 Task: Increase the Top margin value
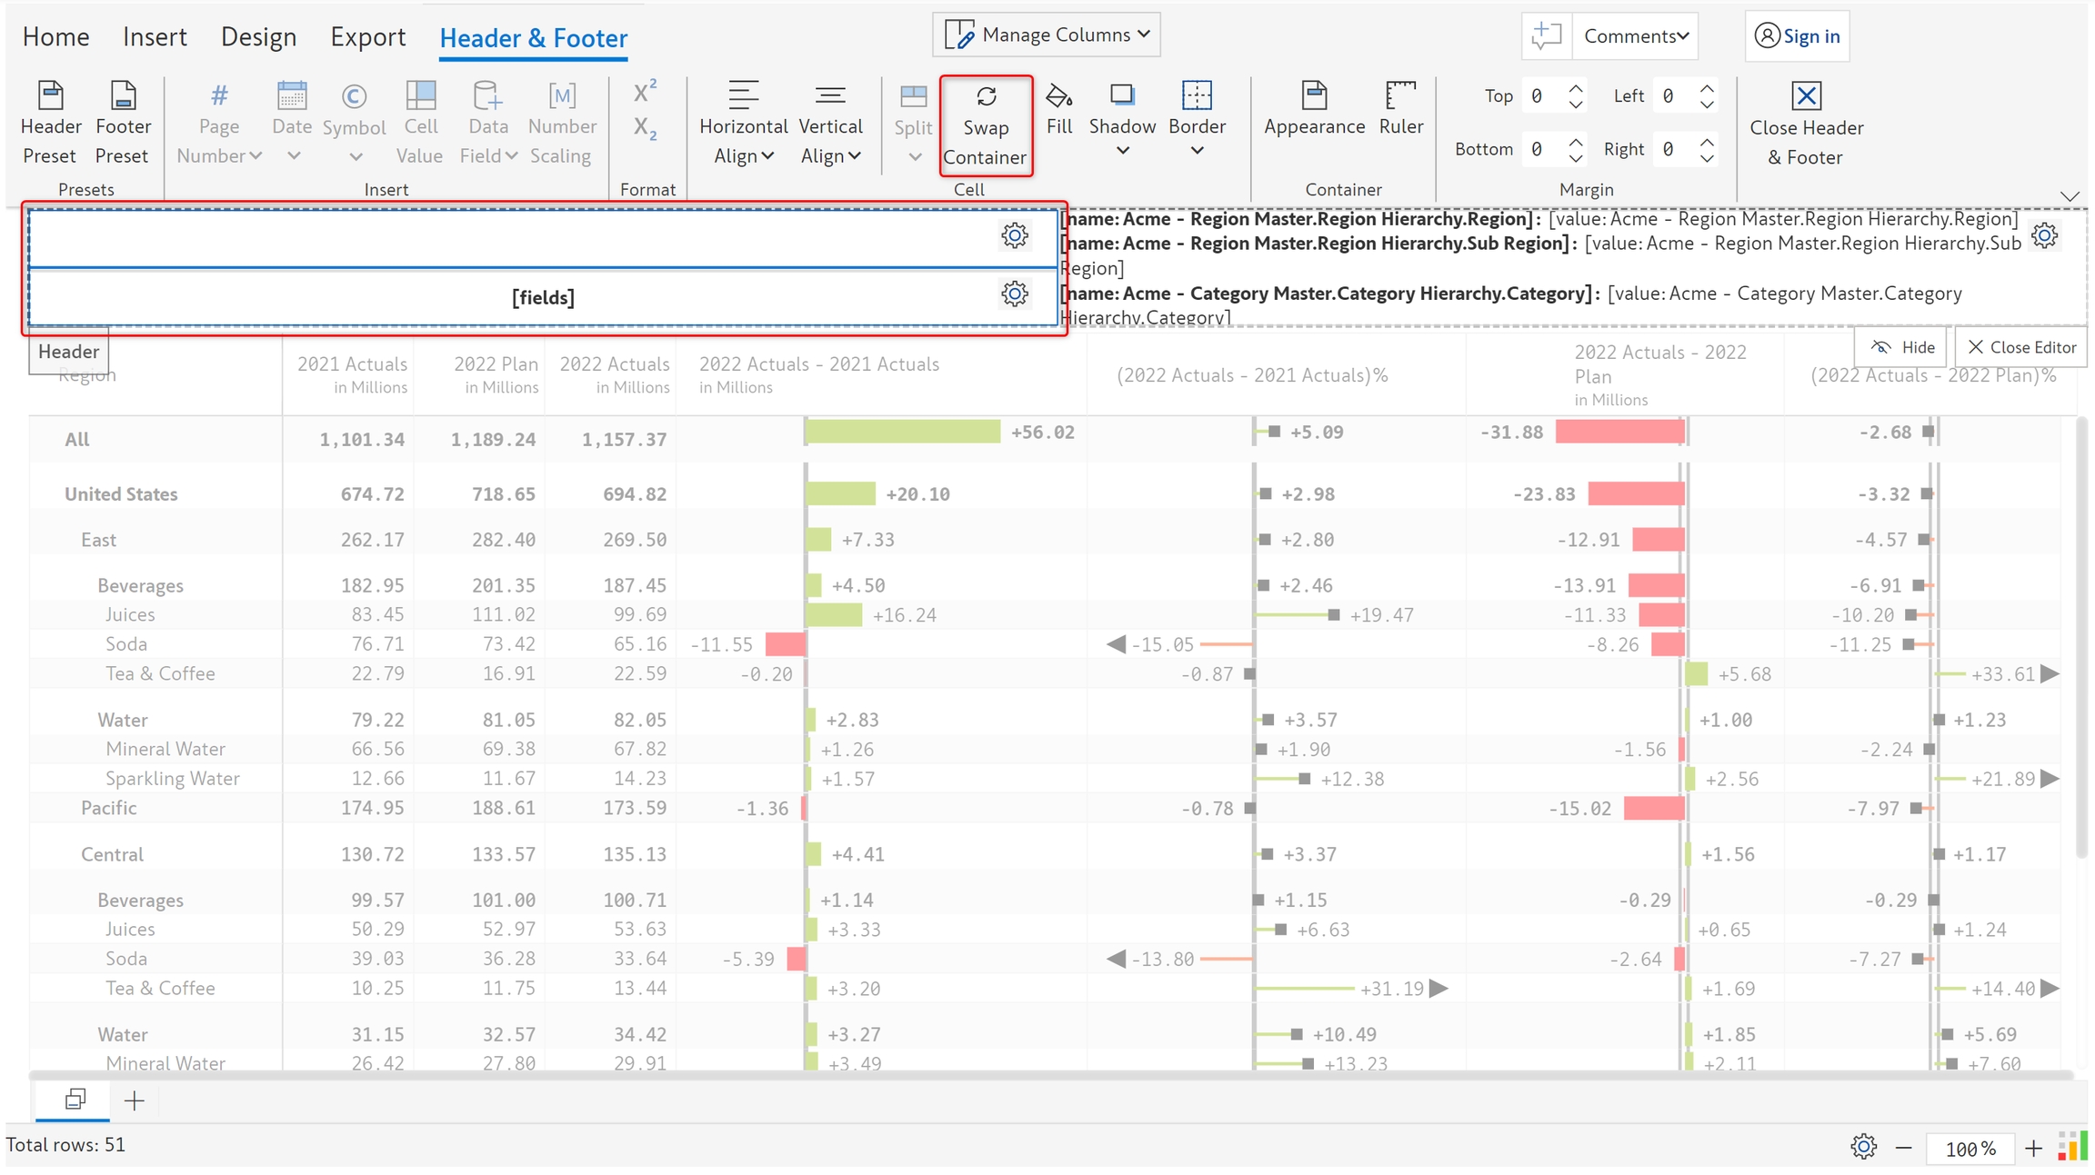tap(1576, 89)
